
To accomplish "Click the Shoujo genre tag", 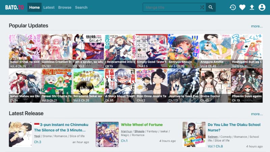I will (x=139, y=131).
